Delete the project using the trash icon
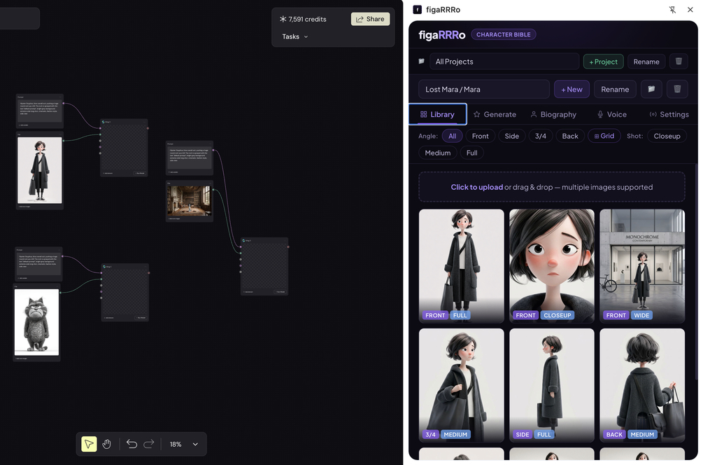This screenshot has height=465, width=703. pos(679,62)
